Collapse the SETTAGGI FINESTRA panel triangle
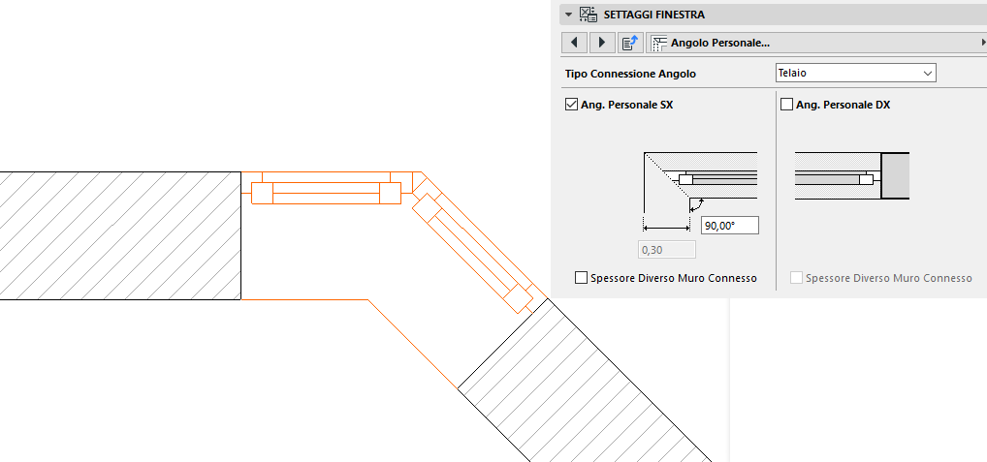 click(569, 15)
